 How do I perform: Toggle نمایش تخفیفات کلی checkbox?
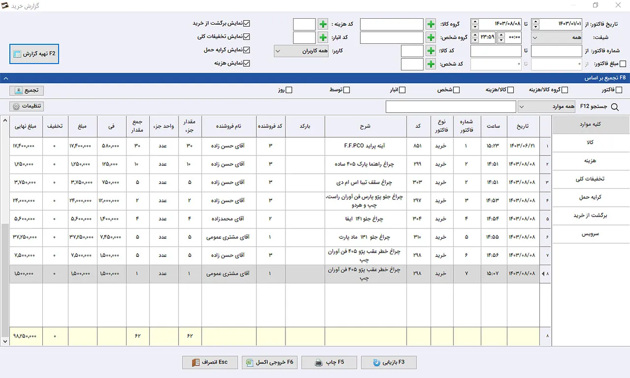(x=247, y=36)
